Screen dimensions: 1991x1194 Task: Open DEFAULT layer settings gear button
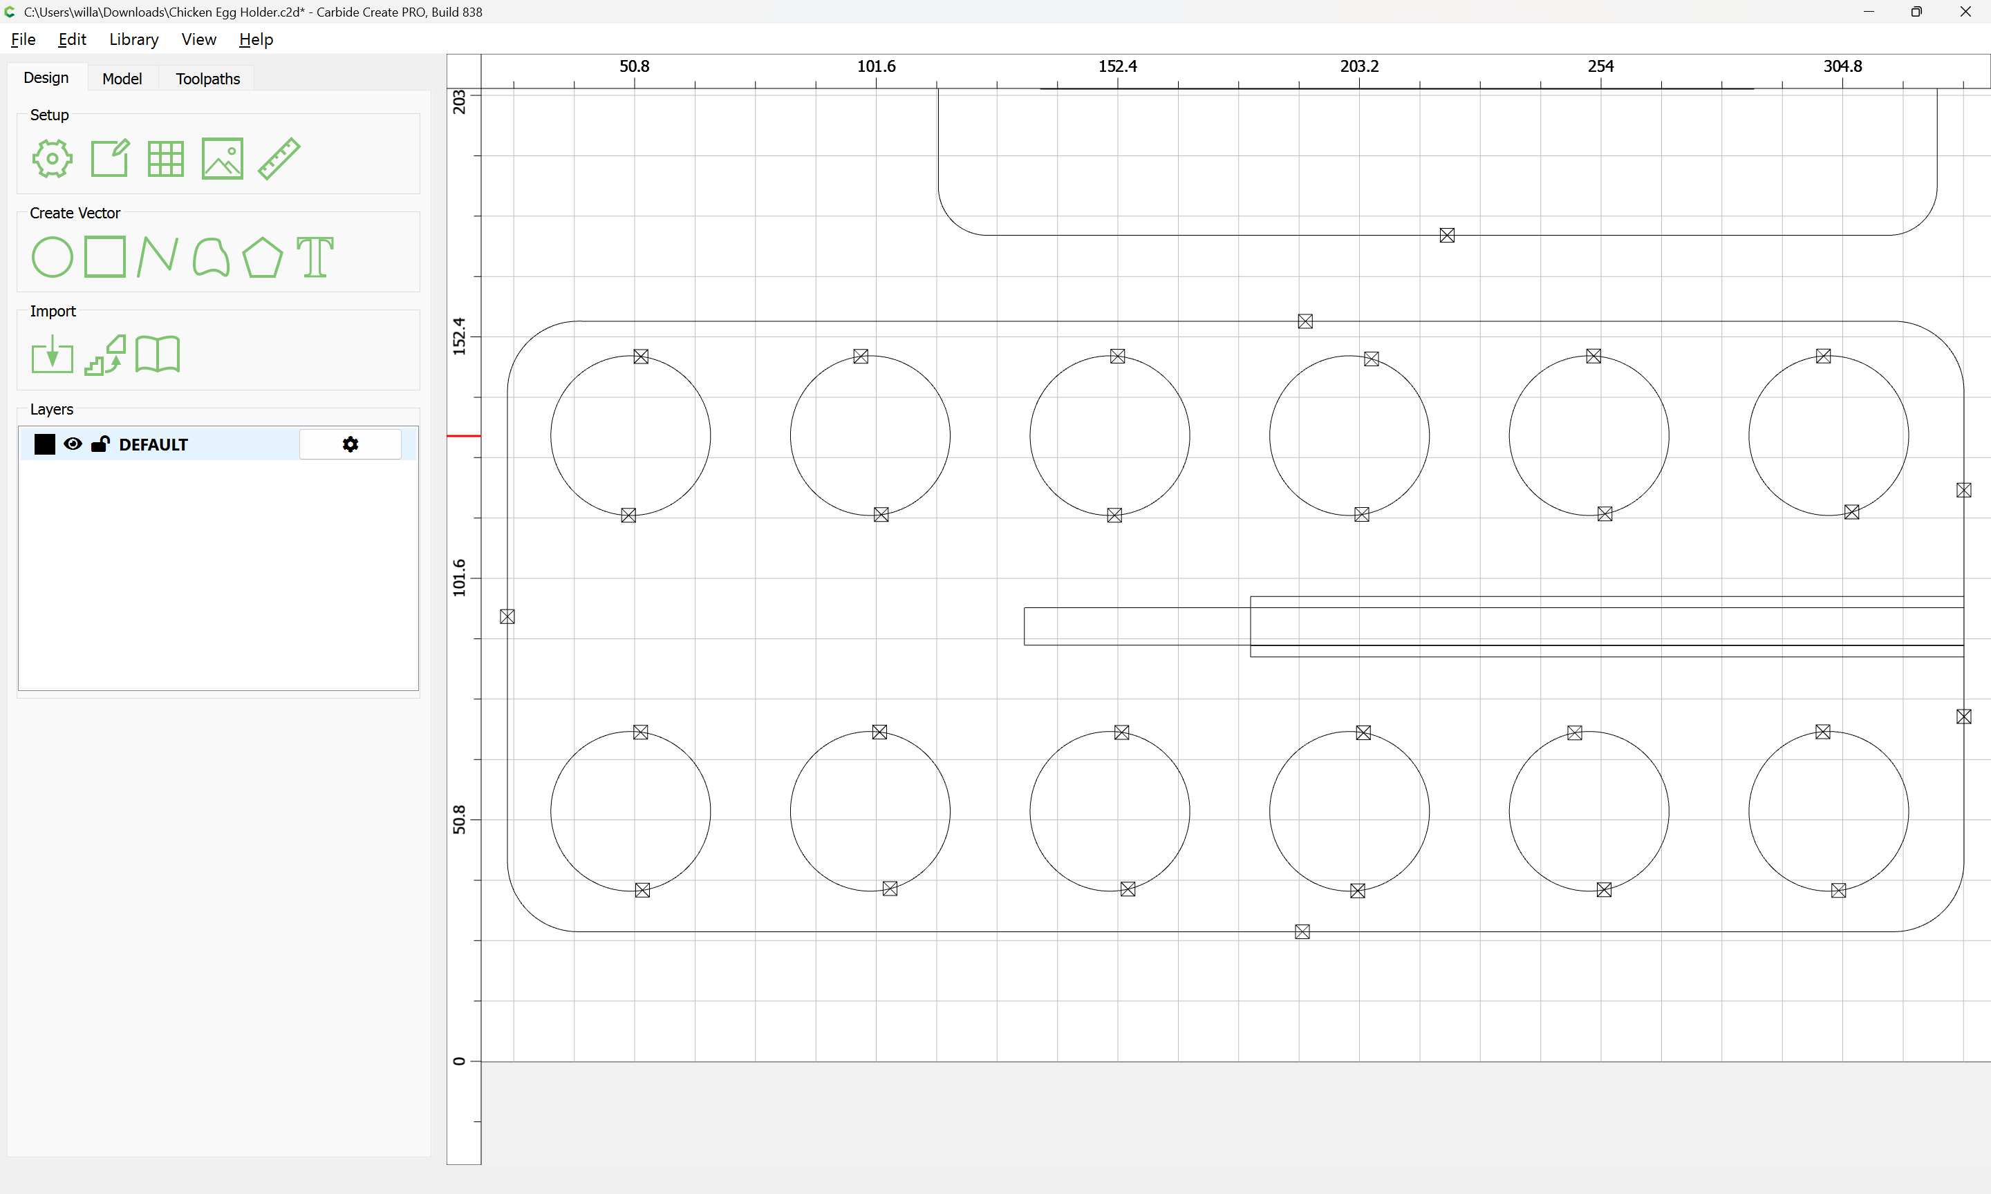[350, 444]
